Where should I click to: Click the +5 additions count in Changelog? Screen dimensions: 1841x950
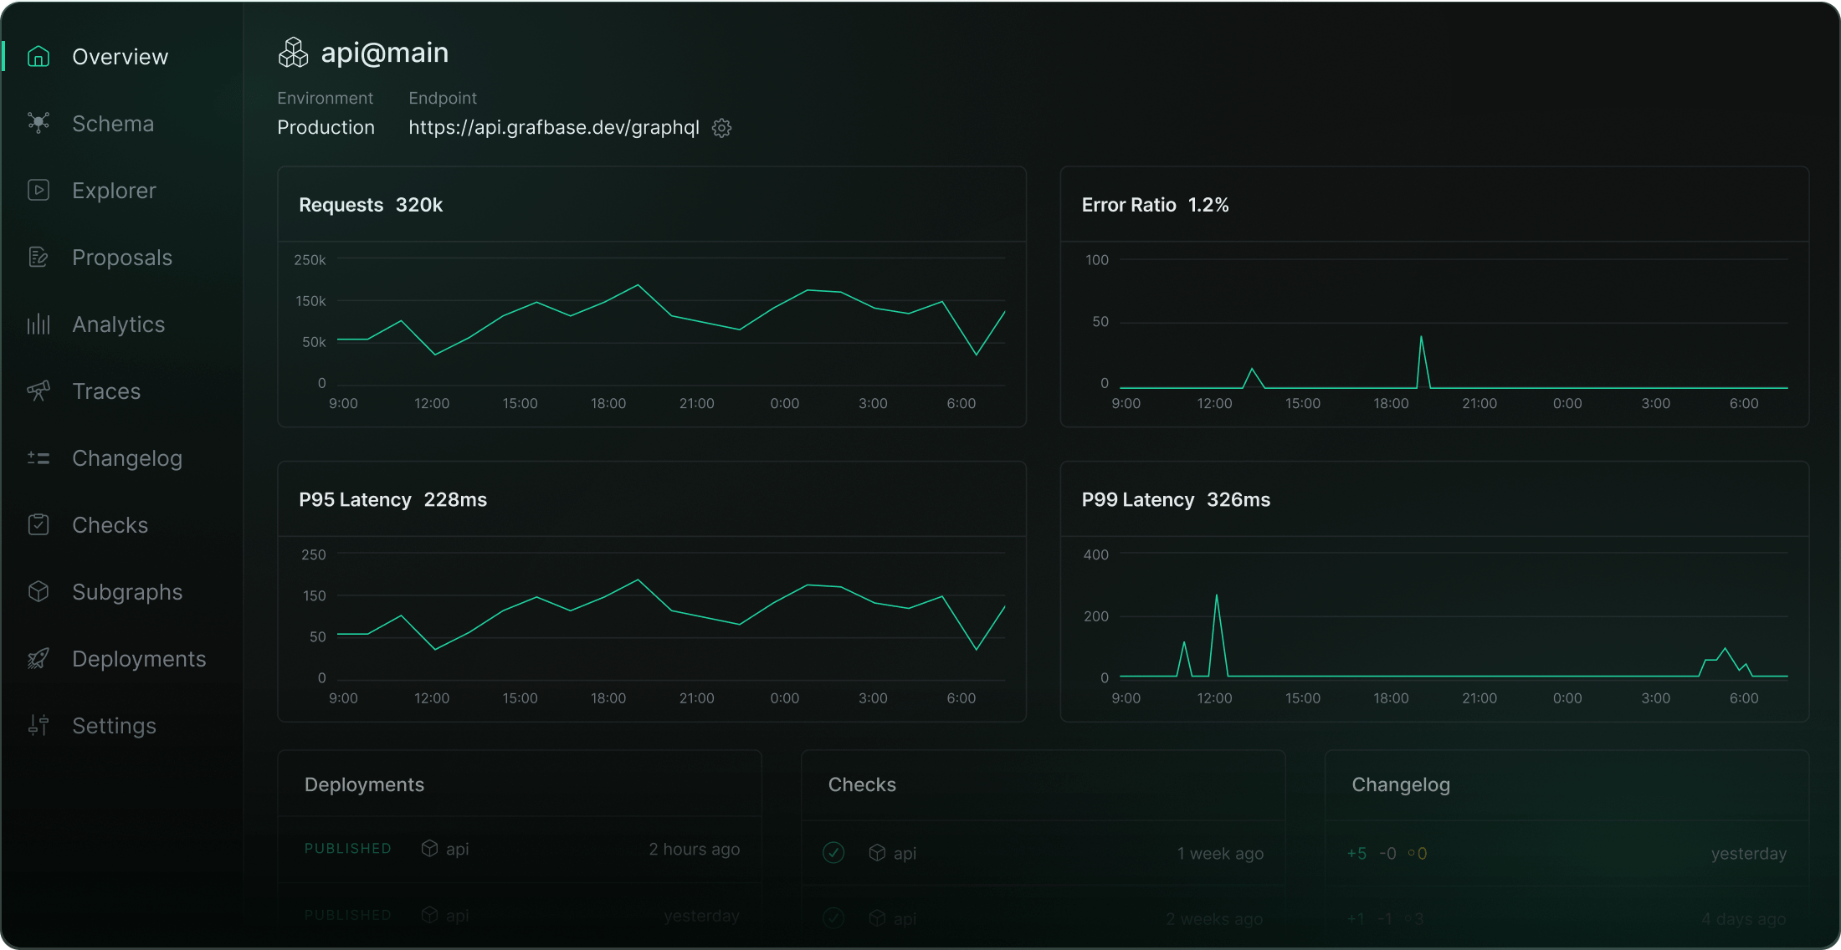(x=1356, y=854)
